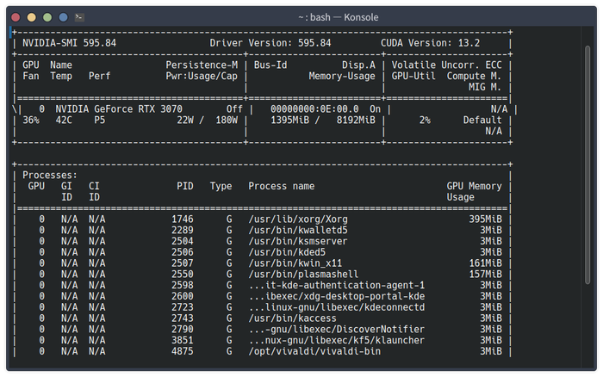Click the 'PID' column header
603x377 pixels.
(185, 187)
